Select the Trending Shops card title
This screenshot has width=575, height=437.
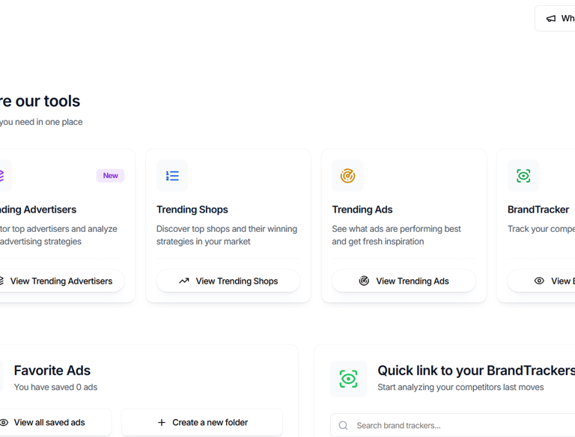(192, 210)
